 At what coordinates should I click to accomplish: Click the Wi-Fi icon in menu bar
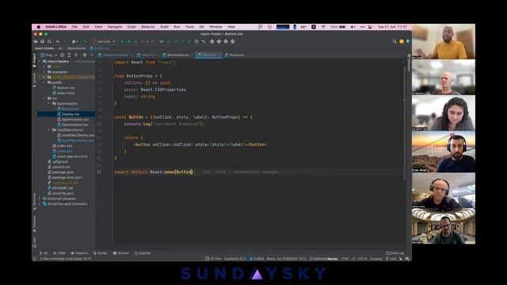point(323,27)
